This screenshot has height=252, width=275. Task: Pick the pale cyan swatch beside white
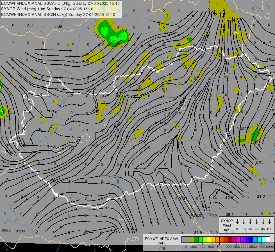point(264,240)
